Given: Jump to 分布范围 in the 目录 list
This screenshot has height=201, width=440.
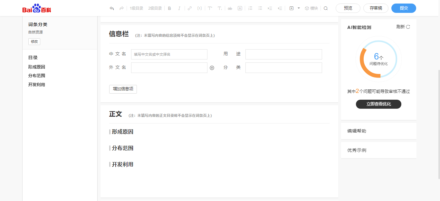Looking at the screenshot, I should click(37, 76).
